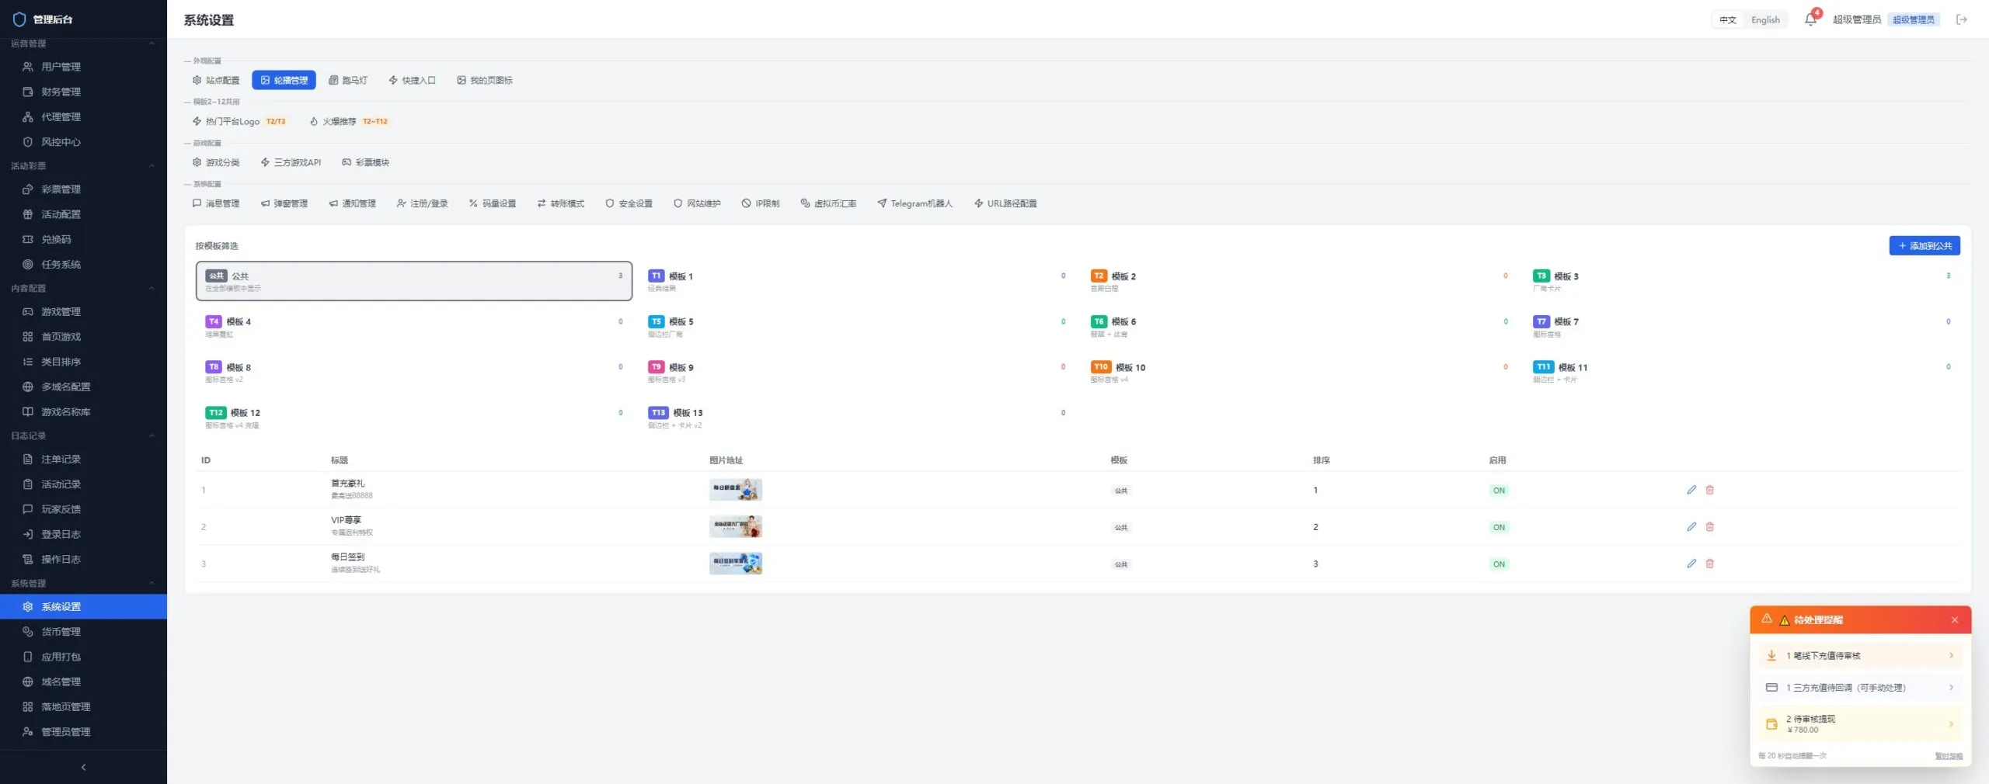Select the 模板 10 orange template filter
This screenshot has width=1989, height=784.
[x=1296, y=373]
